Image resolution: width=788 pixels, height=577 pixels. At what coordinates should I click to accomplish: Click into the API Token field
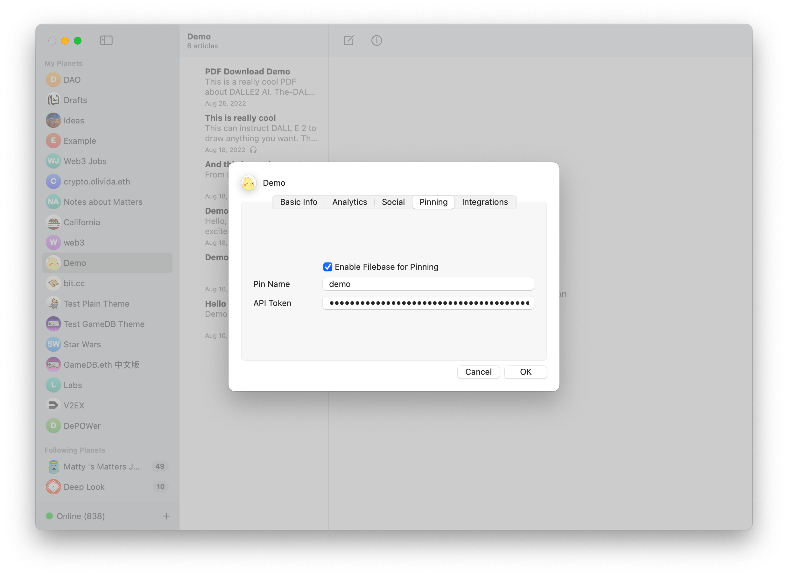point(428,303)
